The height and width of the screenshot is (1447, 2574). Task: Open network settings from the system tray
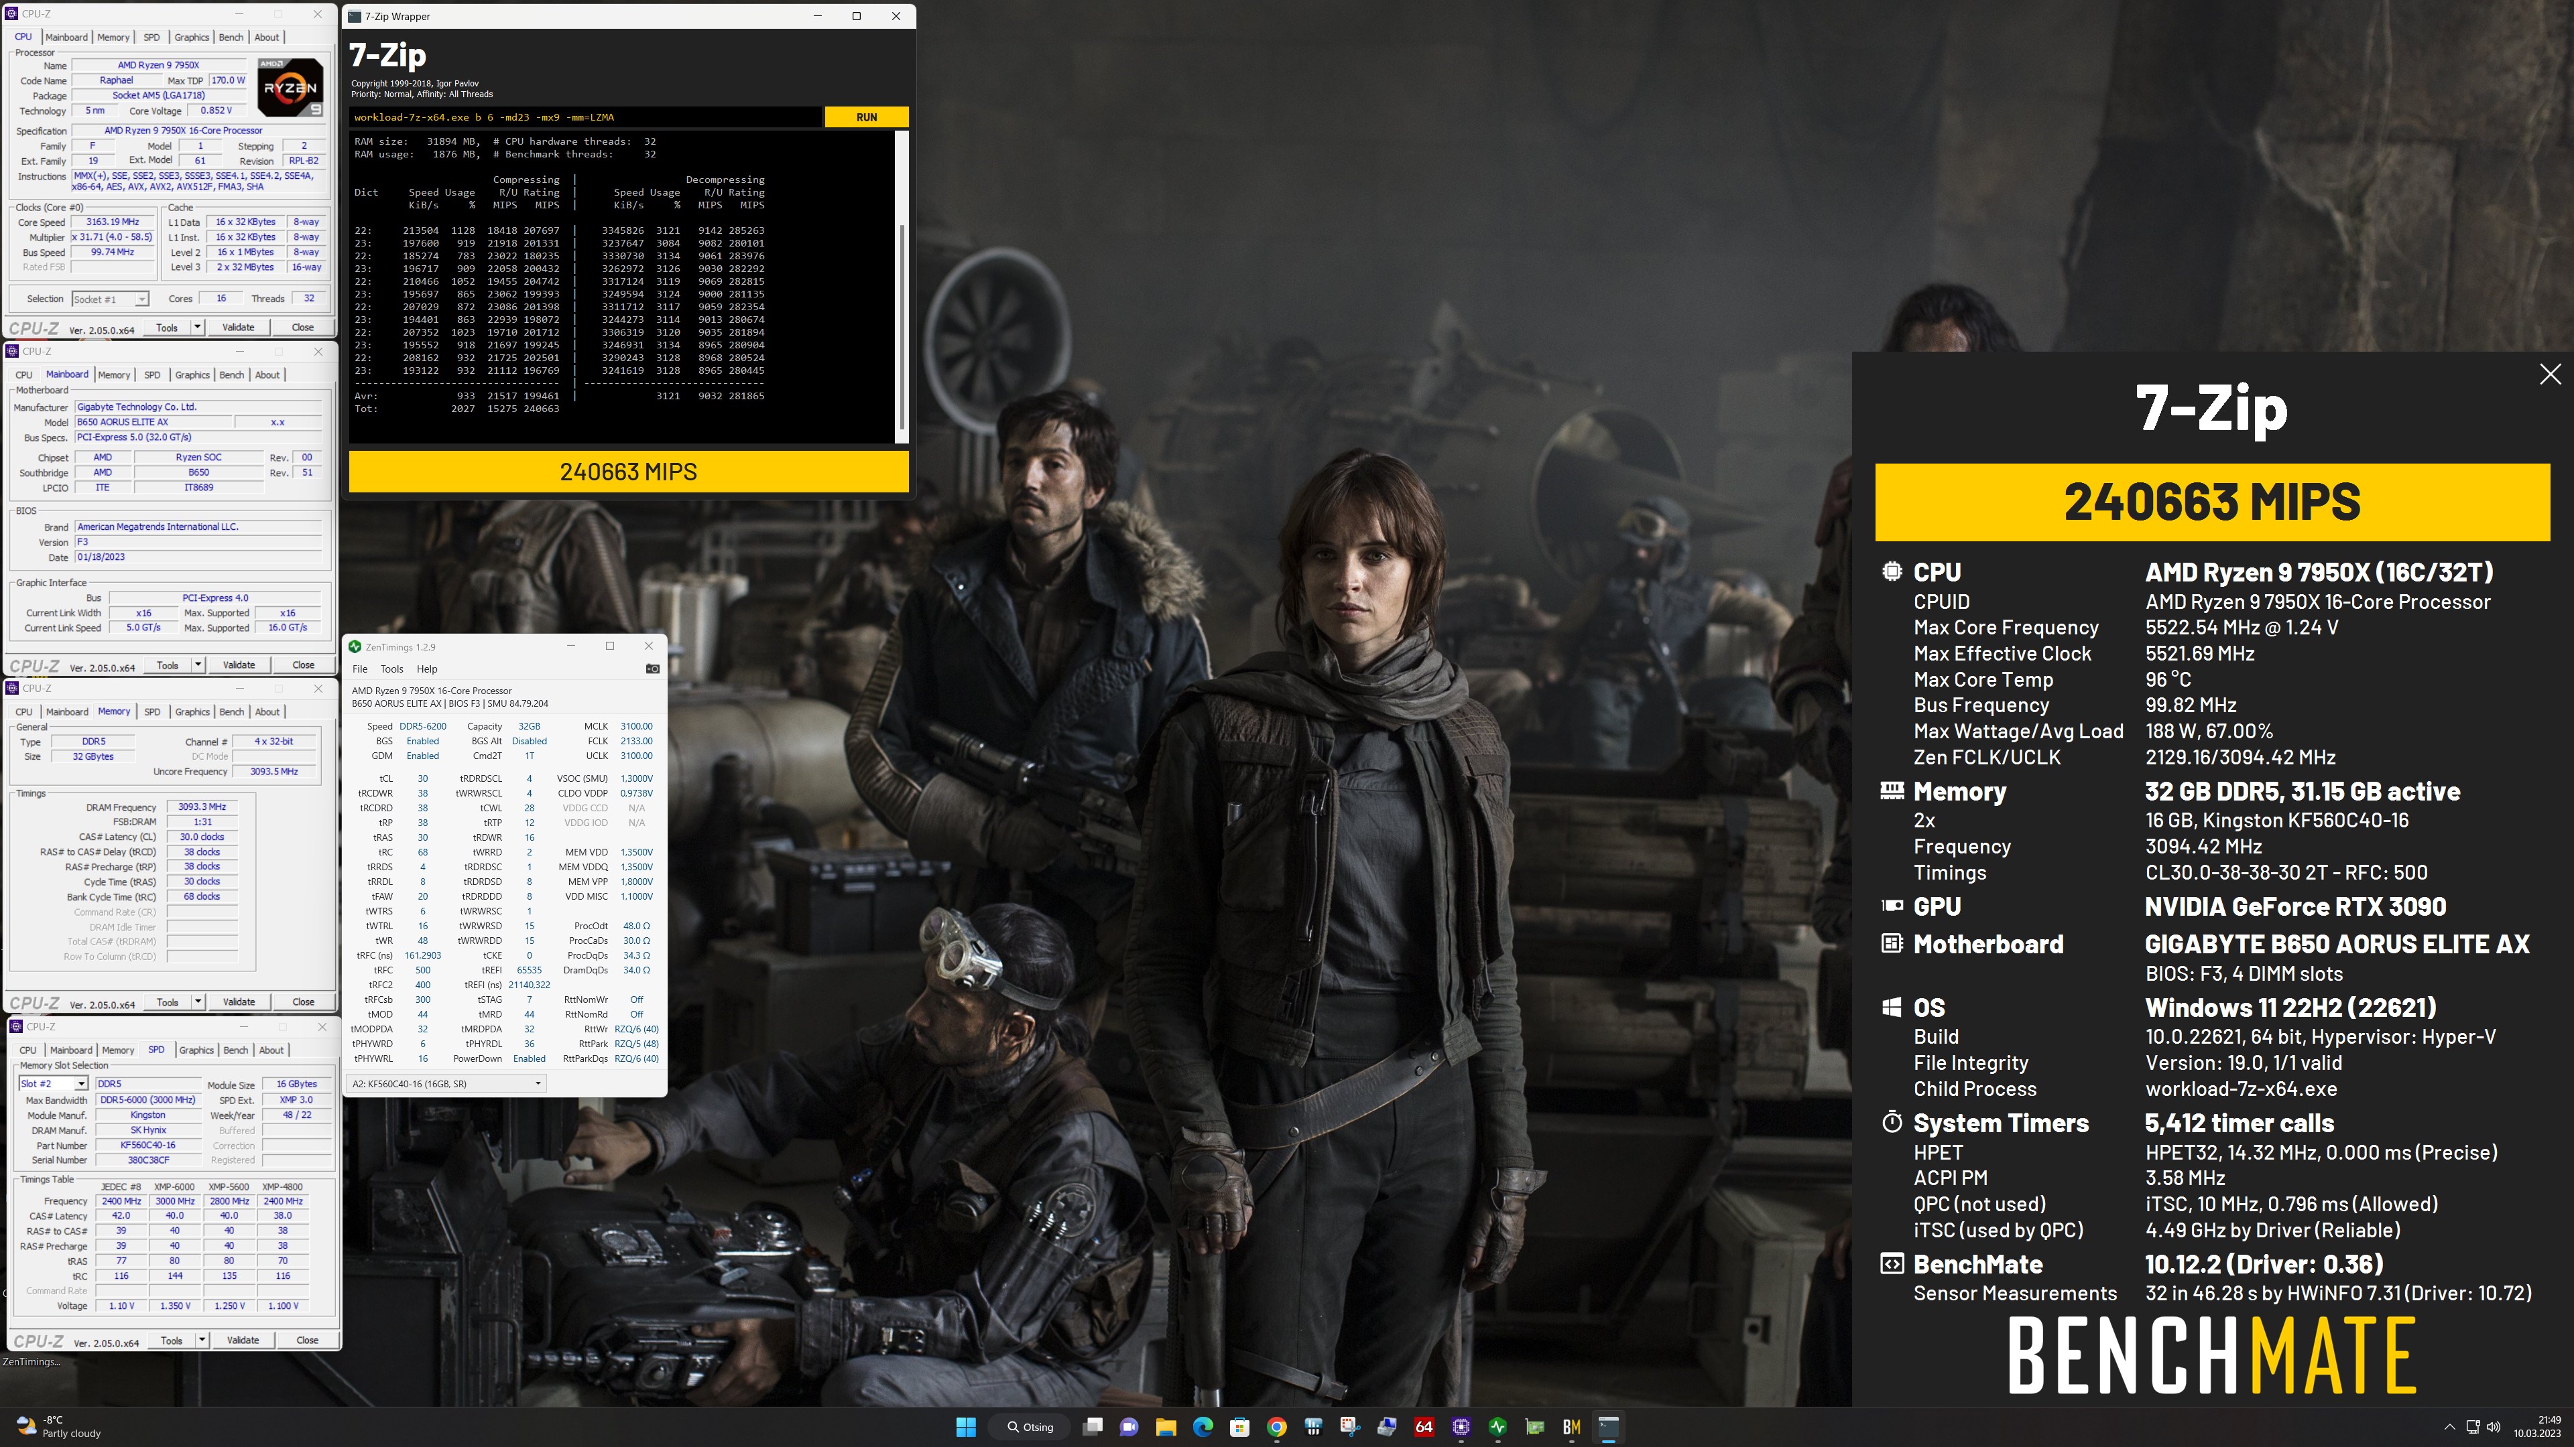click(2473, 1427)
